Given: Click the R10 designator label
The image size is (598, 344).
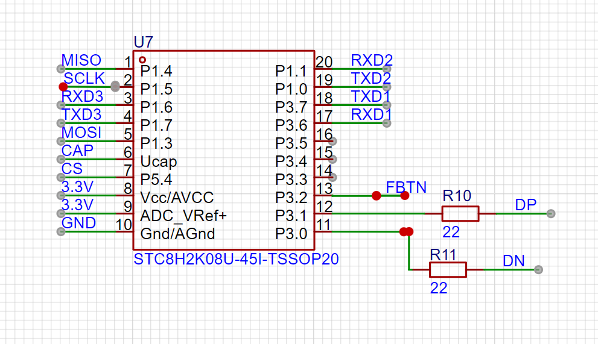Looking at the screenshot, I should 457,196.
